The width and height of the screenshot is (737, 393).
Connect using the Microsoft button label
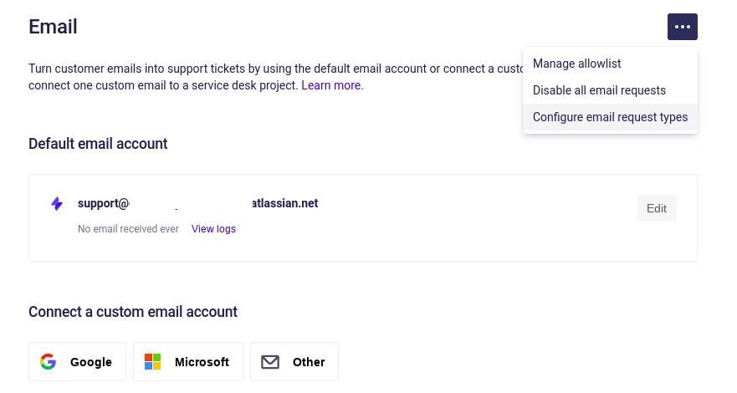202,362
